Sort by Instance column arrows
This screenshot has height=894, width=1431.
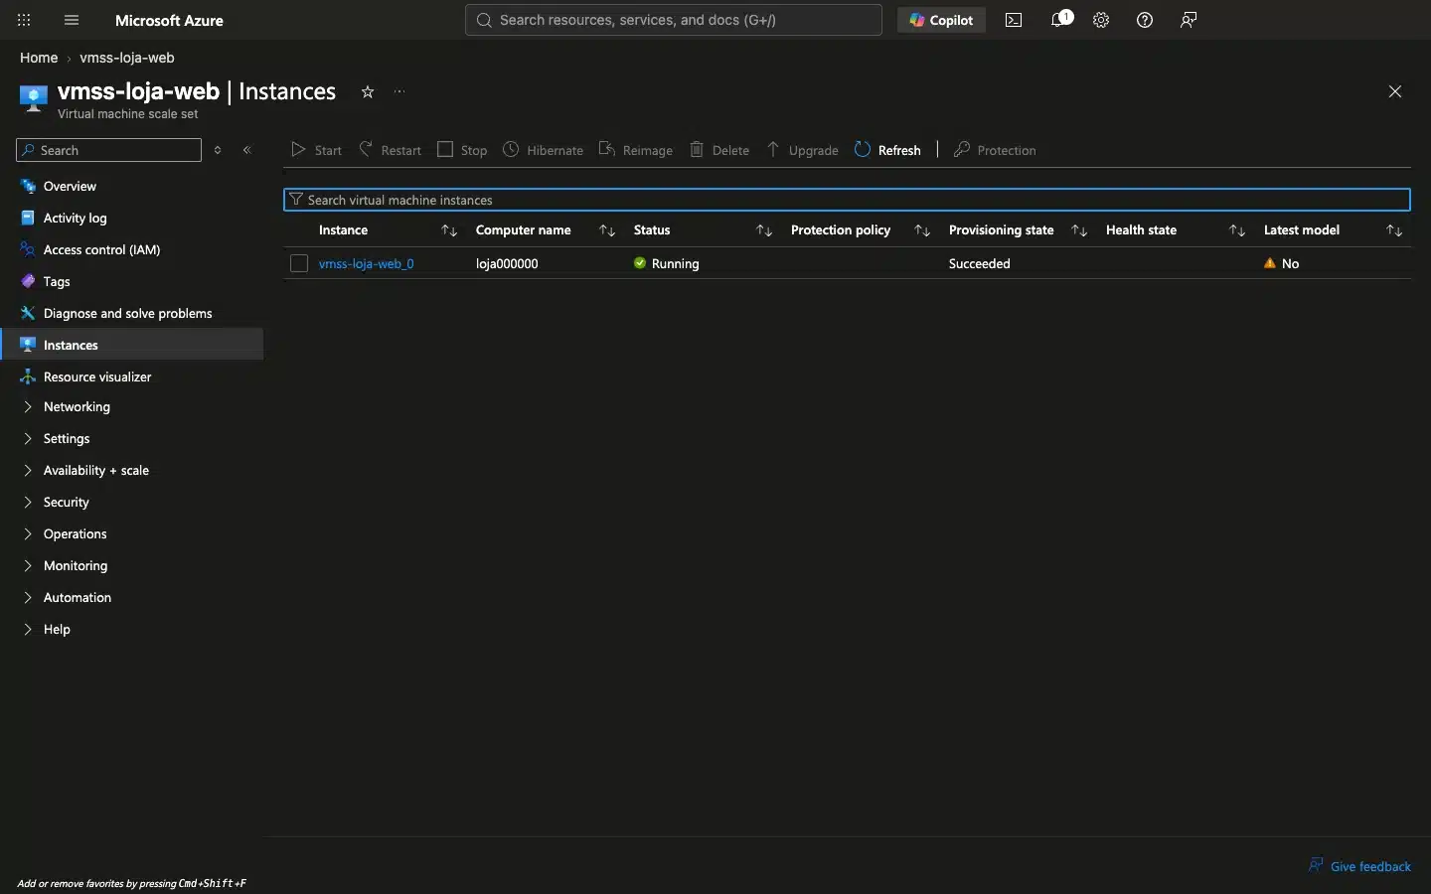click(449, 230)
